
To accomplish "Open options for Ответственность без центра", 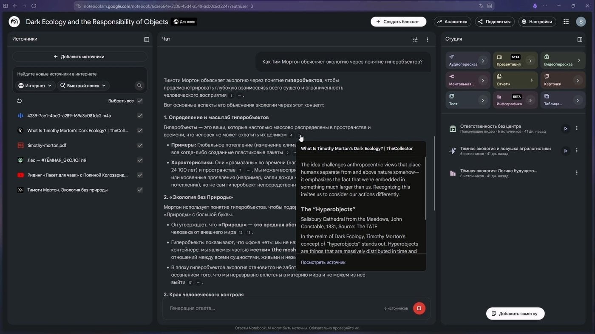I will click(x=577, y=128).
